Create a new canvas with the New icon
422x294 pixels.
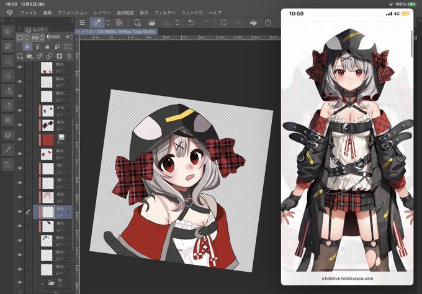pos(137,23)
